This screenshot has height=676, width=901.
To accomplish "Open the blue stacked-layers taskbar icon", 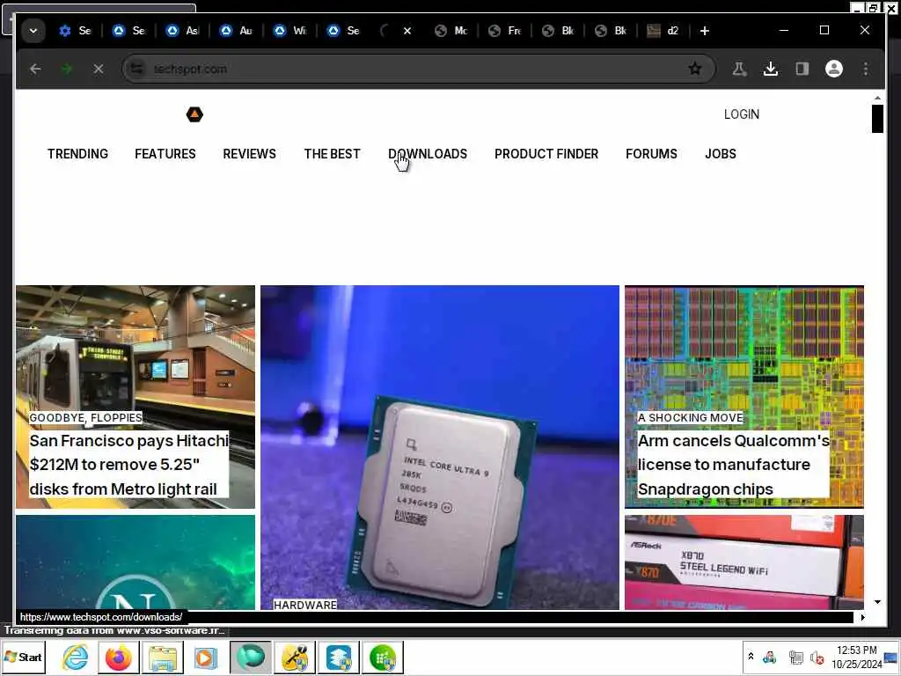I will (x=339, y=657).
